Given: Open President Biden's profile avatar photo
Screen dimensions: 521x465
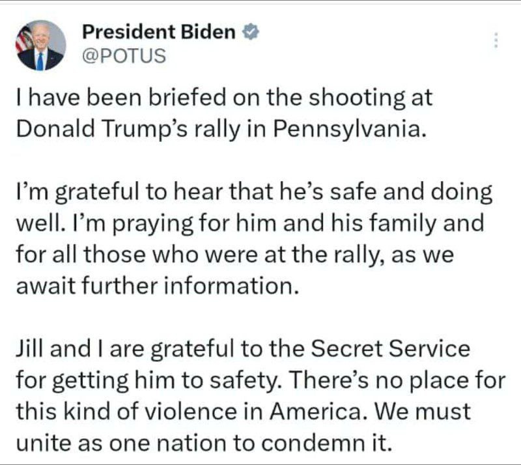Looking at the screenshot, I should tap(40, 45).
